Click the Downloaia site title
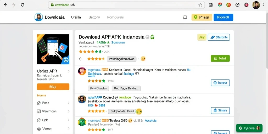268x134 pixels. tap(55, 17)
